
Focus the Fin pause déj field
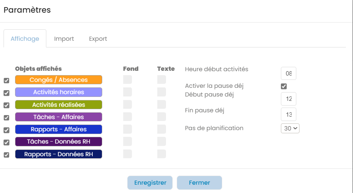pos(288,115)
